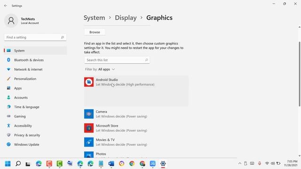The image size is (301, 169).
Task: Select System in the sidebar
Action: tap(35, 51)
